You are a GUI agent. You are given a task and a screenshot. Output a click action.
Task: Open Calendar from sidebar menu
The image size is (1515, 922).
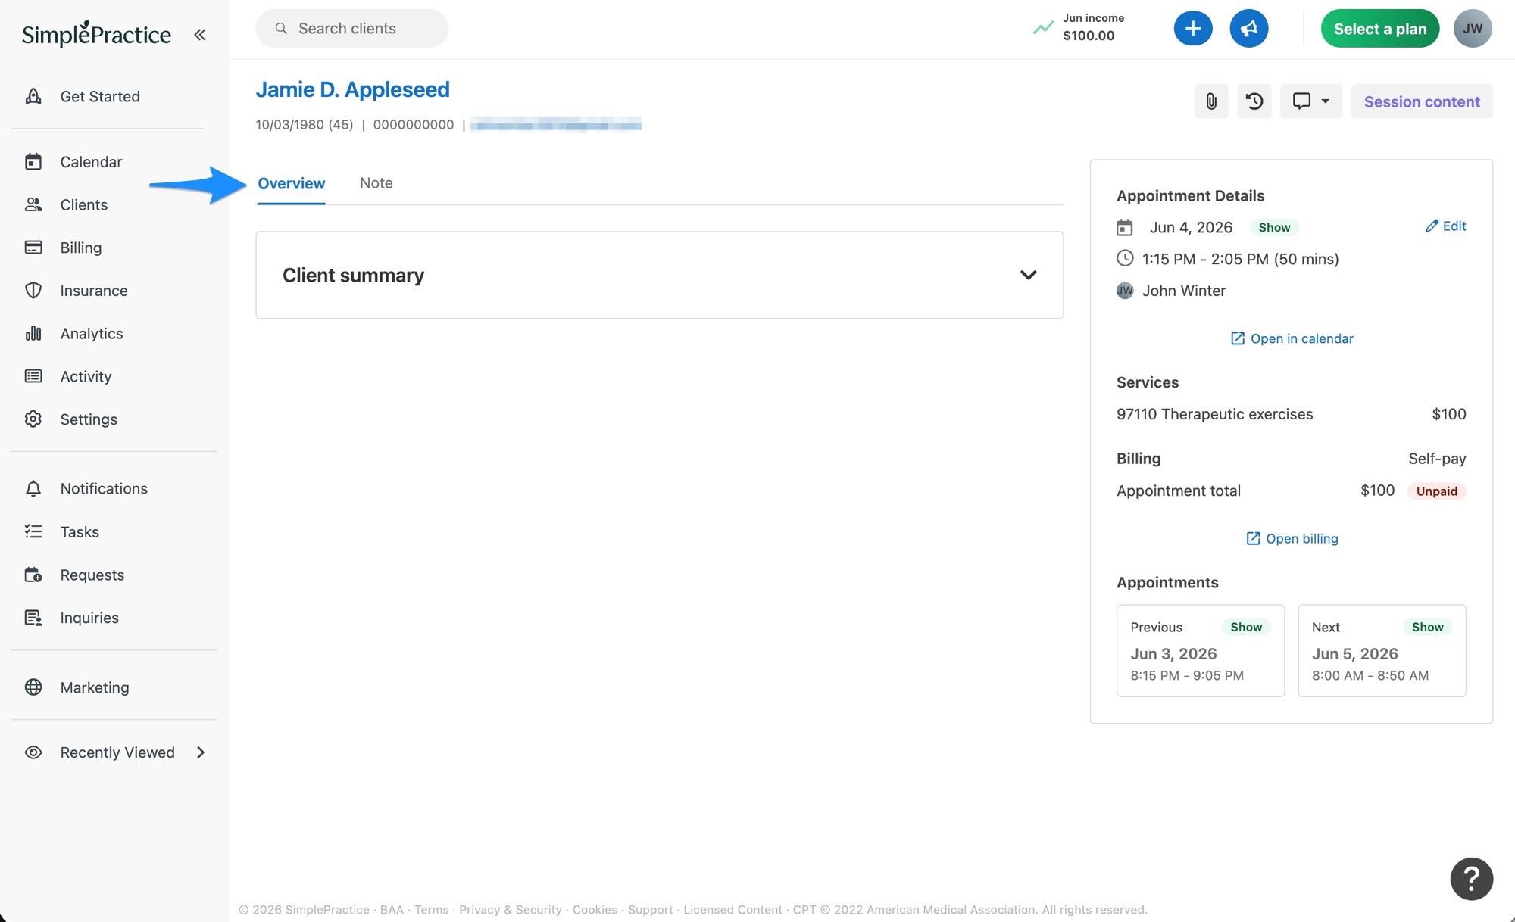click(91, 161)
